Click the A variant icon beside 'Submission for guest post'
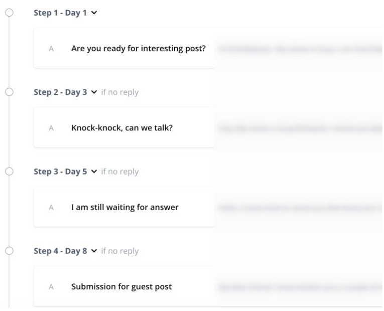384x311 pixels. (51, 287)
